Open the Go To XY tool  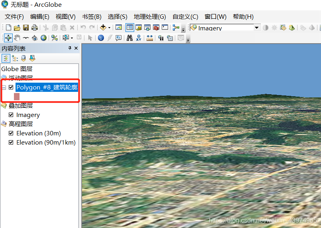tap(139, 38)
